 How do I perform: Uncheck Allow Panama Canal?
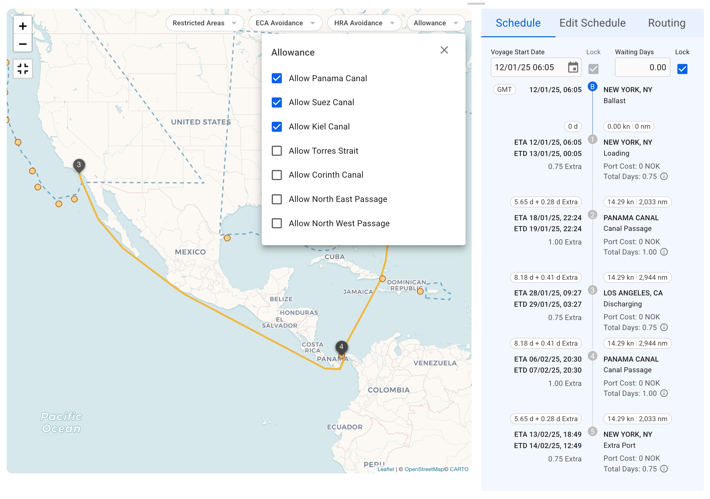pos(277,78)
